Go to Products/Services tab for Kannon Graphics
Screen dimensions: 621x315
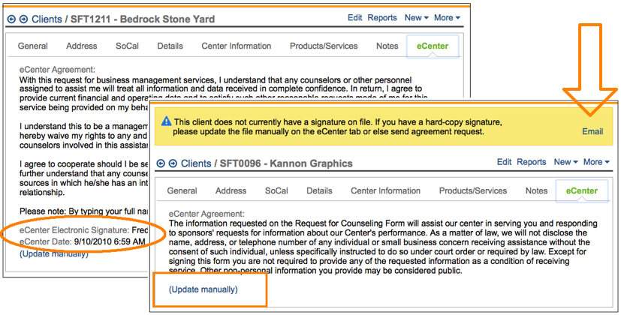coord(473,190)
